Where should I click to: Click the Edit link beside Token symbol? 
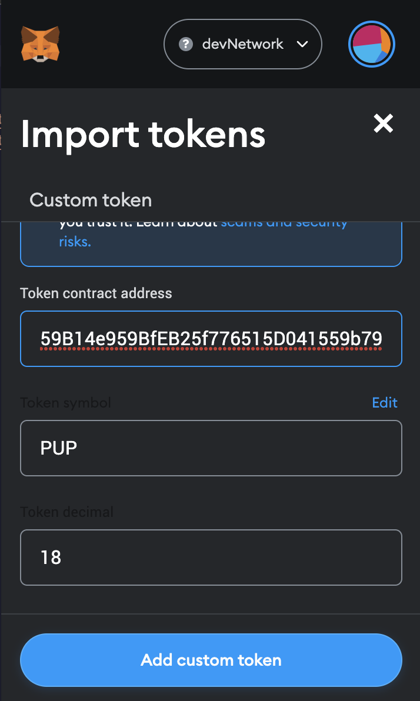coord(384,403)
